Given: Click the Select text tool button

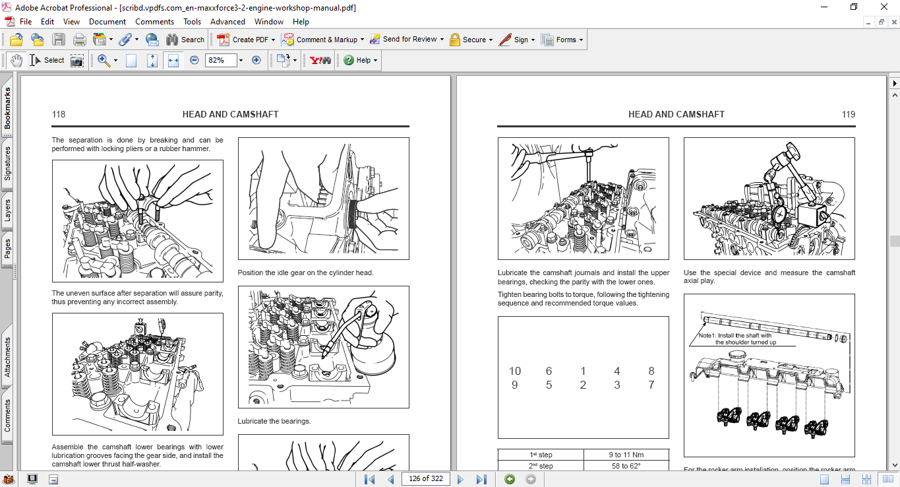Looking at the screenshot, I should [47, 60].
